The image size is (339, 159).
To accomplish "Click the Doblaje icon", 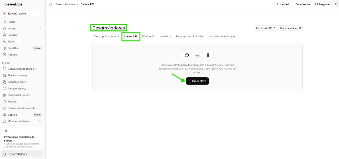I will (x=4, y=115).
